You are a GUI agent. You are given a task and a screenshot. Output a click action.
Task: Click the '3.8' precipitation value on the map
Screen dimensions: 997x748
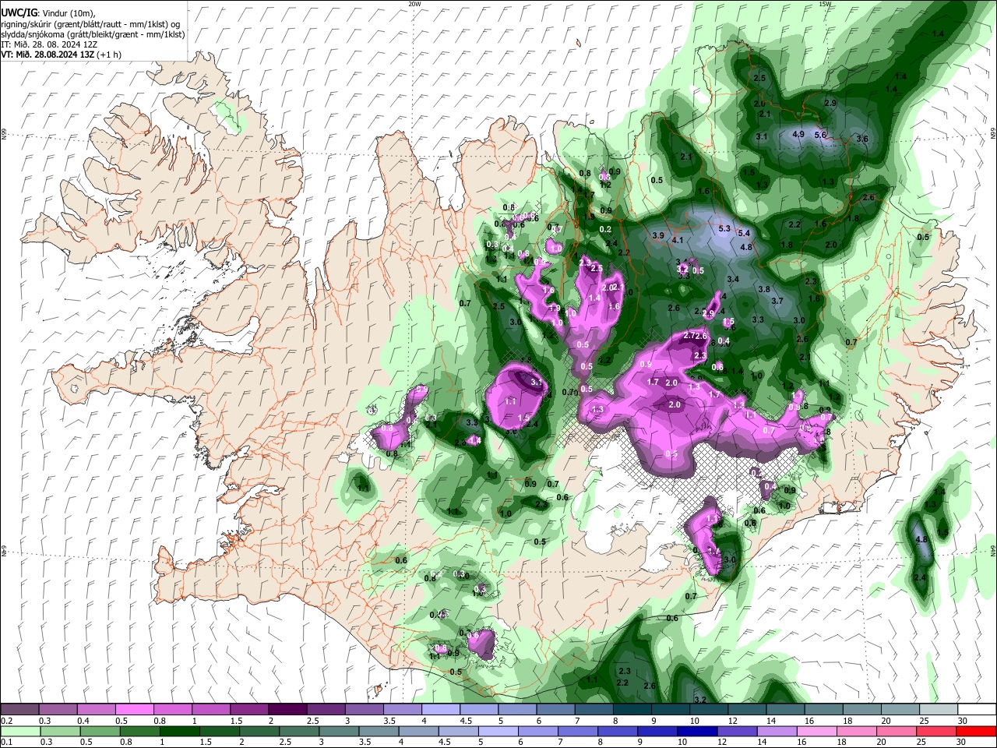coord(764,289)
